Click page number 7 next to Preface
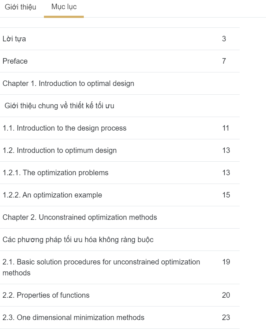 click(x=224, y=61)
